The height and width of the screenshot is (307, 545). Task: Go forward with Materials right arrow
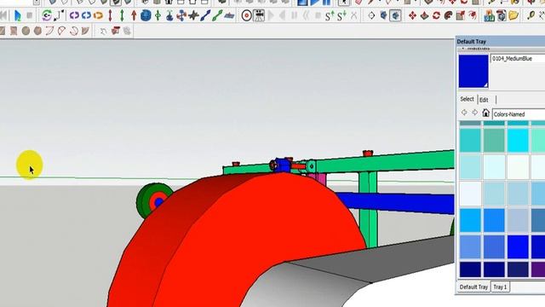click(475, 113)
